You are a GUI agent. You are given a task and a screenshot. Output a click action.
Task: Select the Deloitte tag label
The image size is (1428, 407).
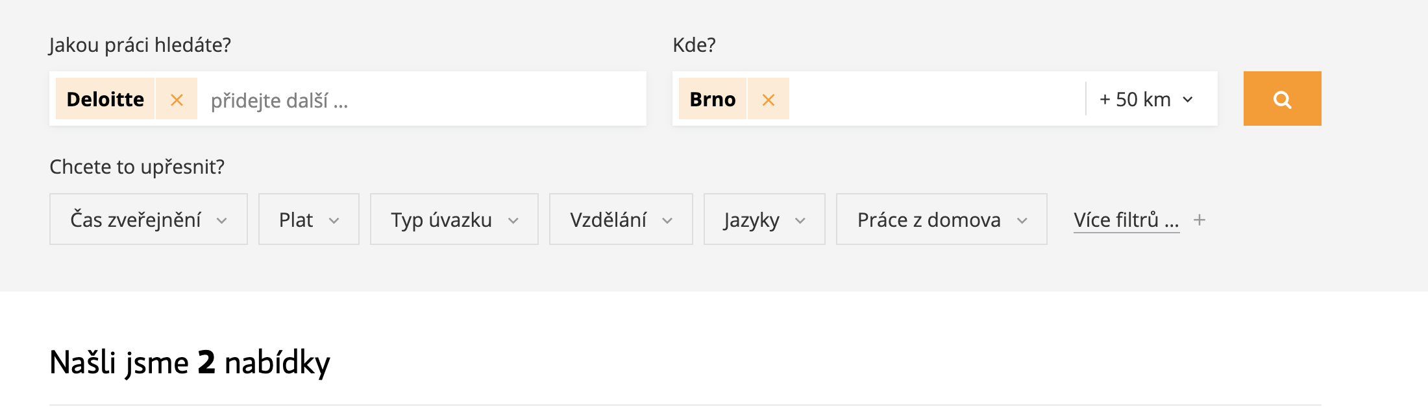point(105,99)
